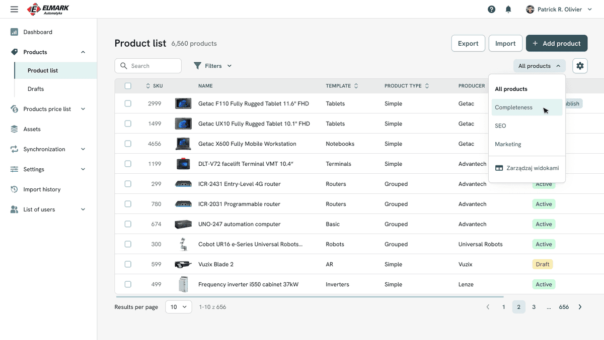Open the Product list sidebar item
Viewport: 604px width, 340px height.
click(56, 70)
